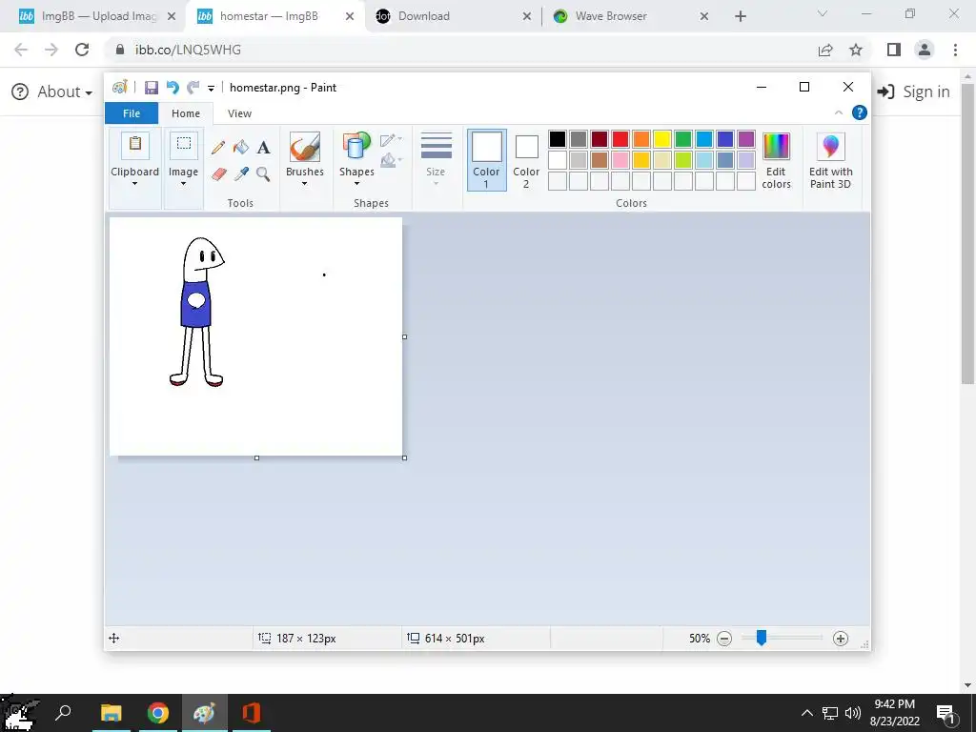
Task: Click the Brushes icon
Action: pos(305,147)
